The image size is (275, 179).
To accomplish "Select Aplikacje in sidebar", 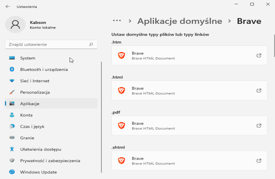I will tap(51, 103).
